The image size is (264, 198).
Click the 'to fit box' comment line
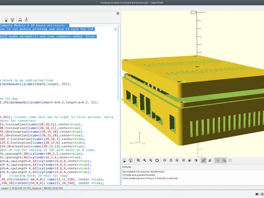pyautogui.click(x=9, y=99)
